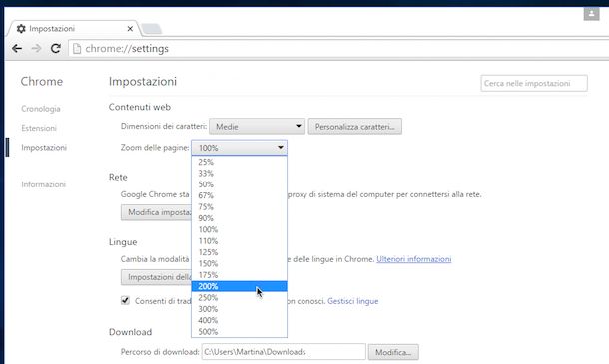Click the chrome://settings address bar
Image resolution: width=609 pixels, height=364 pixels.
pos(337,49)
